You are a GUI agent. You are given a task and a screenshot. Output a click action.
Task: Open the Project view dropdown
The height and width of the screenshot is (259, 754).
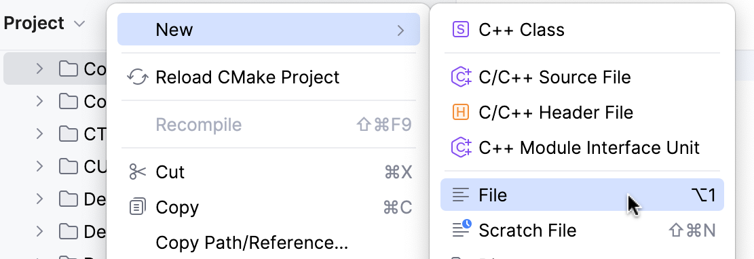point(80,24)
